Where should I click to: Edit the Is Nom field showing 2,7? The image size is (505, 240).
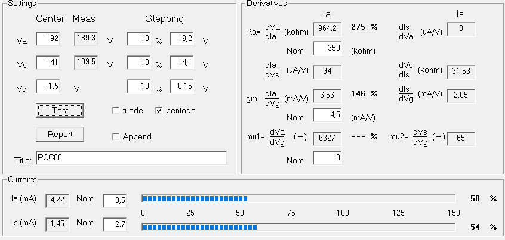115,225
